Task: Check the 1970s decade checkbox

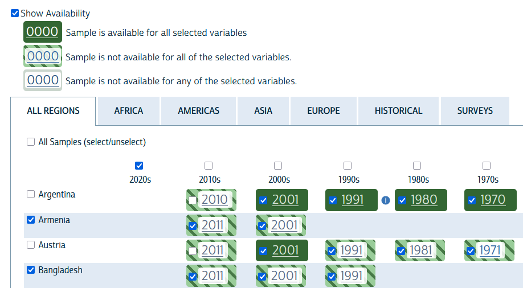Action: (487, 166)
